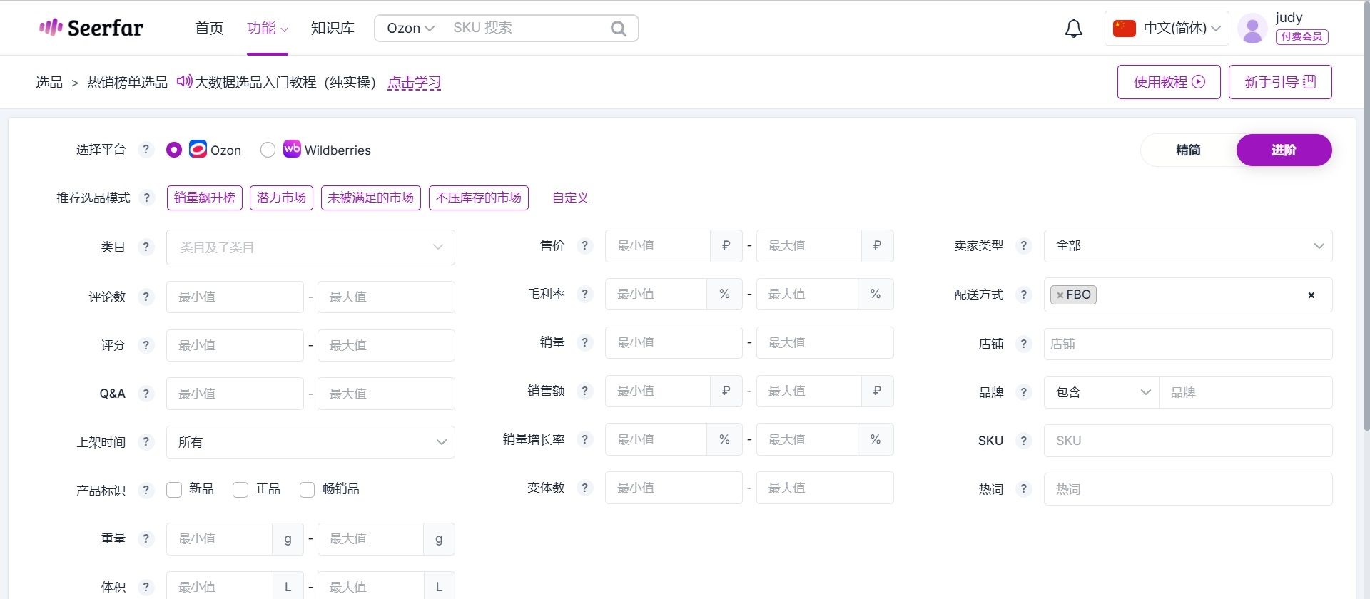
Task: Click the search magnifier icon
Action: pyautogui.click(x=619, y=29)
